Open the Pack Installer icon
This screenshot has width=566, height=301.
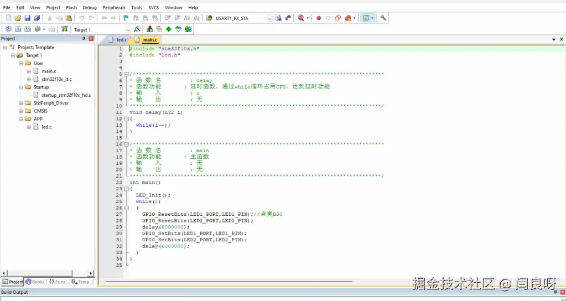click(188, 29)
